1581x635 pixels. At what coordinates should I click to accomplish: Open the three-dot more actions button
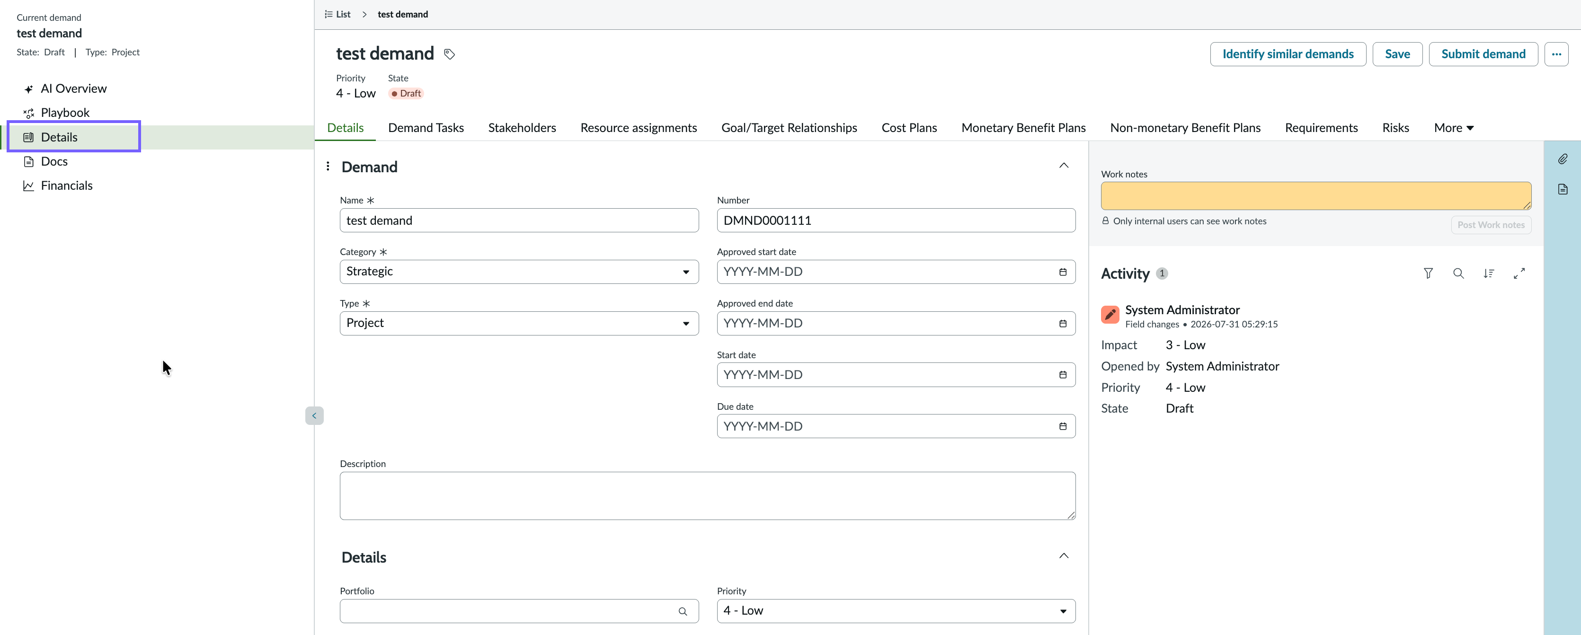click(x=1556, y=54)
